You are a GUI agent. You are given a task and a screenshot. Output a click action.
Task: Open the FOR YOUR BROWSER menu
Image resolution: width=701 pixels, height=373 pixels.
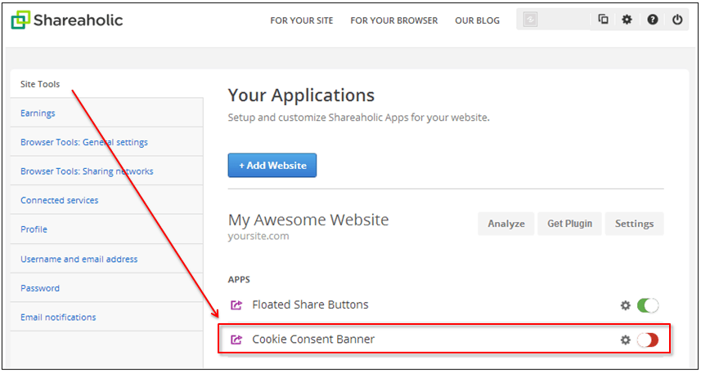tap(394, 20)
